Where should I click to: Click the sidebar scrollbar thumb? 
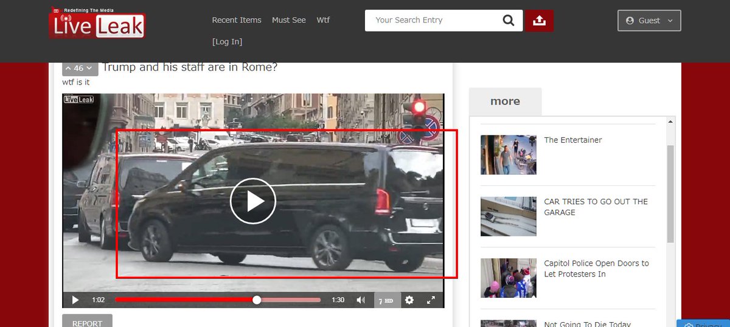(x=671, y=193)
